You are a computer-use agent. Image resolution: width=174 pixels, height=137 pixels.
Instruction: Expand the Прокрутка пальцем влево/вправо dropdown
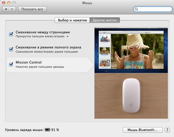pyautogui.click(x=67, y=37)
